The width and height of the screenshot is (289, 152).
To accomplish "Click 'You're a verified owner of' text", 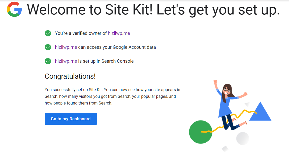I will (x=81, y=33).
